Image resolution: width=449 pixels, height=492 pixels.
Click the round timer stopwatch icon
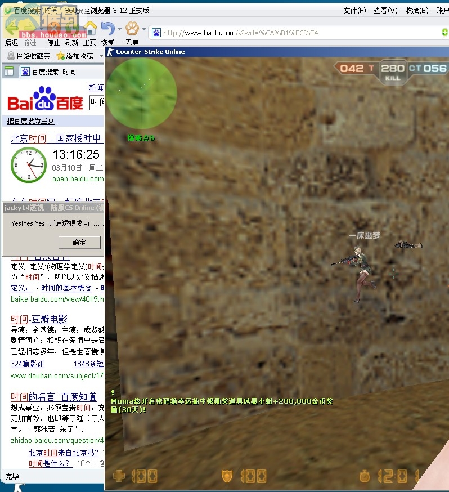[364, 476]
